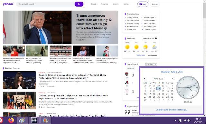Open Yahoo Mail button
The height and width of the screenshot is (124, 206).
(143, 4)
